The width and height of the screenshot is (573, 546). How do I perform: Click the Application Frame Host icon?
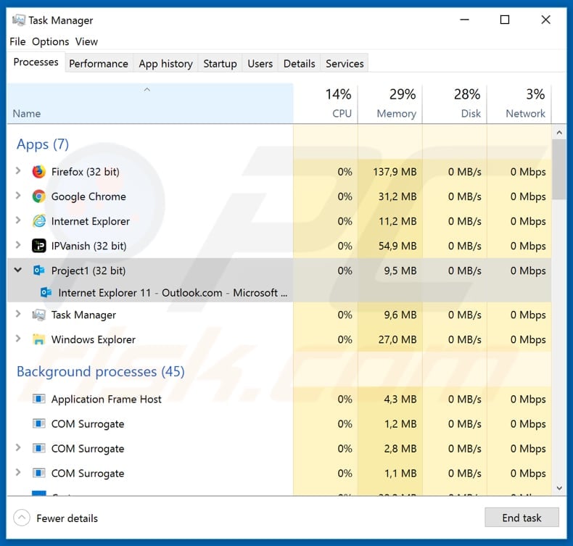pos(38,399)
